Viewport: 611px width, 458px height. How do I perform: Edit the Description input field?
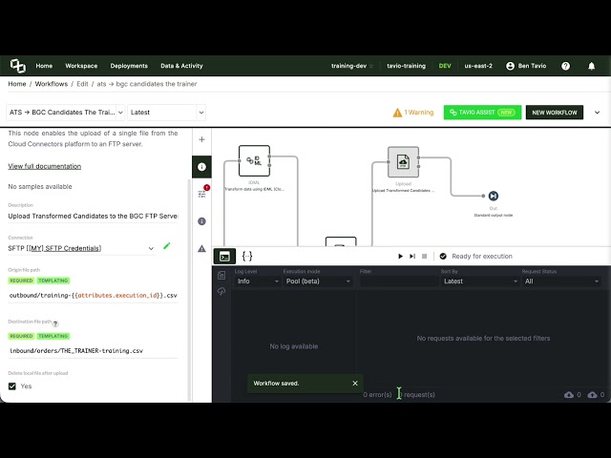[x=93, y=217]
